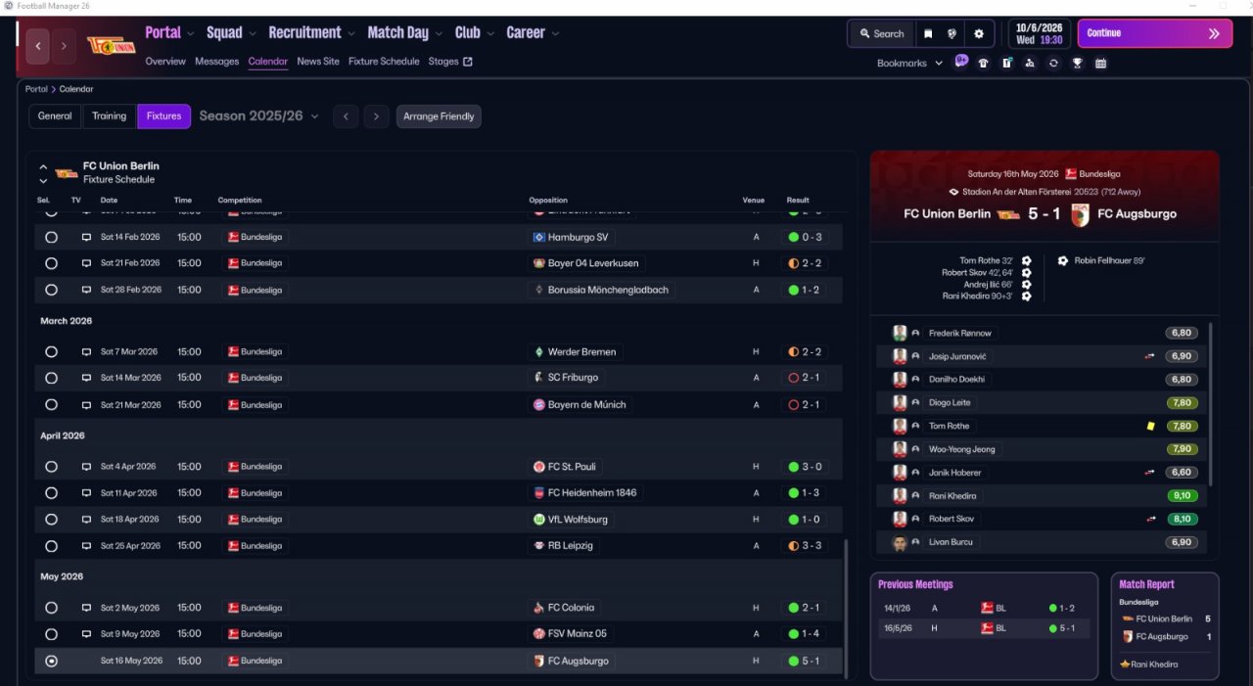Click TV icon on FC St. Pauli row
1253x686 pixels.
pos(86,467)
